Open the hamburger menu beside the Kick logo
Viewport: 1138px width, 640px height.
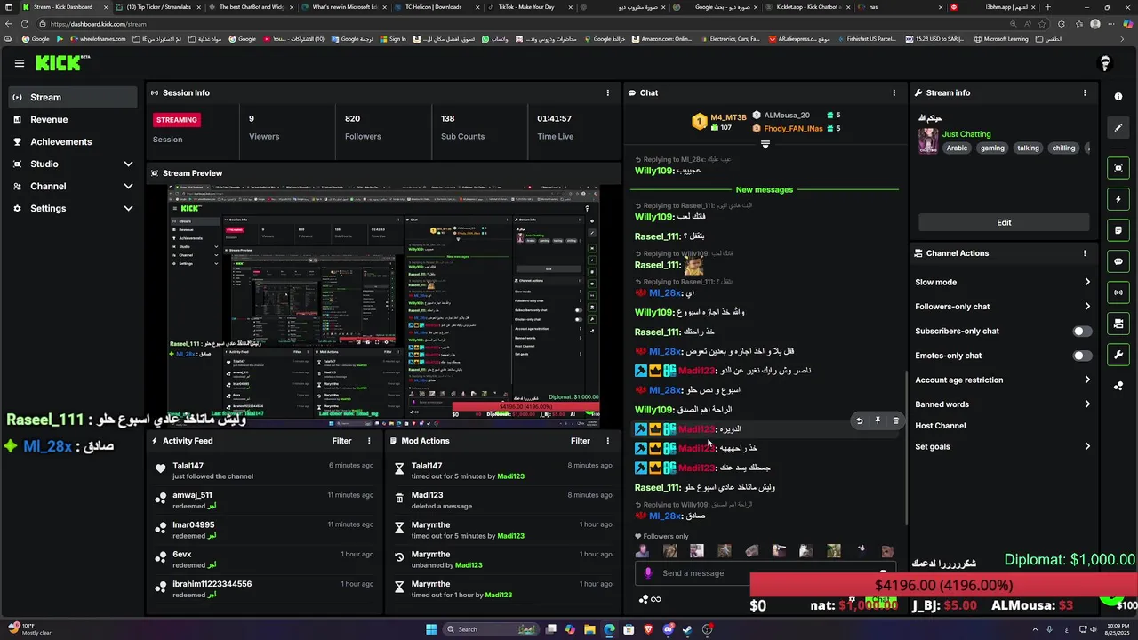tap(19, 63)
